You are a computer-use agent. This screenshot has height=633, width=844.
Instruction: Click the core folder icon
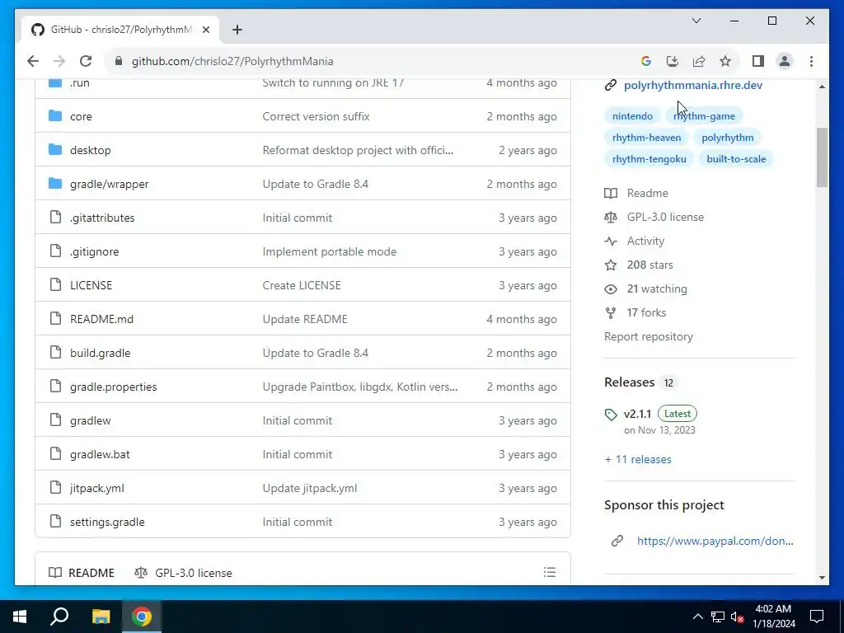[x=55, y=115]
